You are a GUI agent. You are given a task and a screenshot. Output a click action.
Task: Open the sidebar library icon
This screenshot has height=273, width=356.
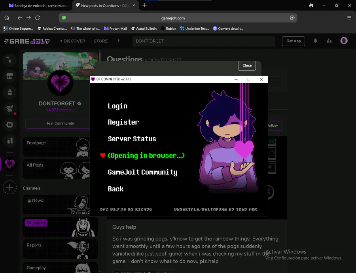click(9, 140)
